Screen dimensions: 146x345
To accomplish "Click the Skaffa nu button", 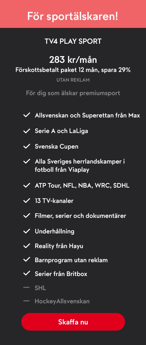I will click(x=73, y=322).
